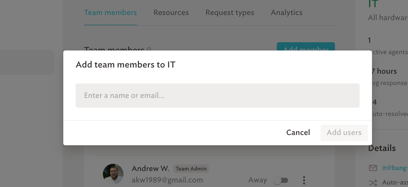Click Andrew W.'s profile avatar
408x187 pixels.
[113, 174]
